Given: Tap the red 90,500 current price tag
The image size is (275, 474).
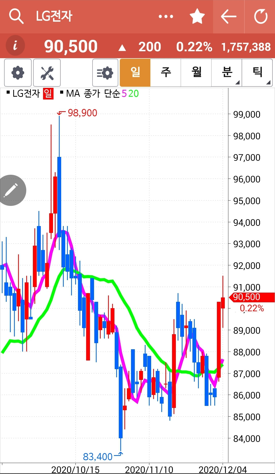Looking at the screenshot, I should (252, 297).
